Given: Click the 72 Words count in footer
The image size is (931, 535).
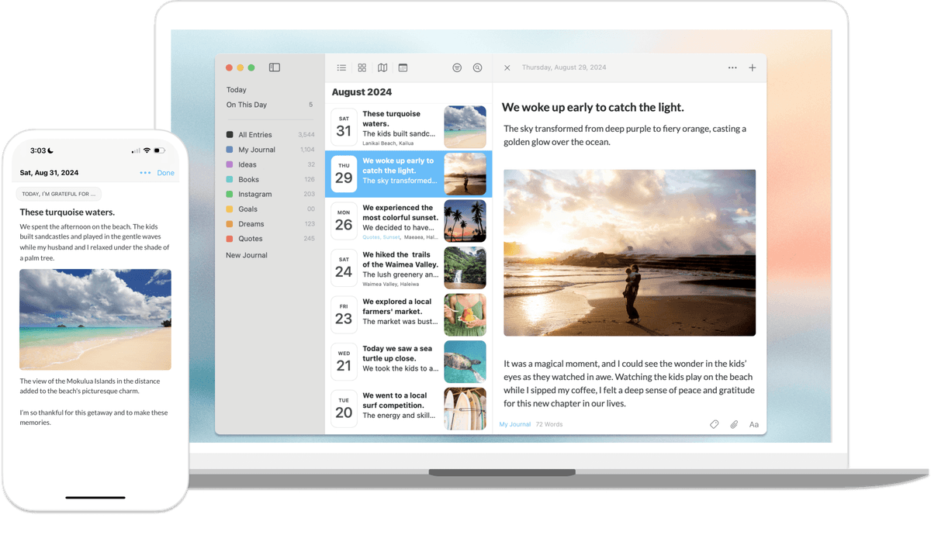Looking at the screenshot, I should tap(549, 424).
